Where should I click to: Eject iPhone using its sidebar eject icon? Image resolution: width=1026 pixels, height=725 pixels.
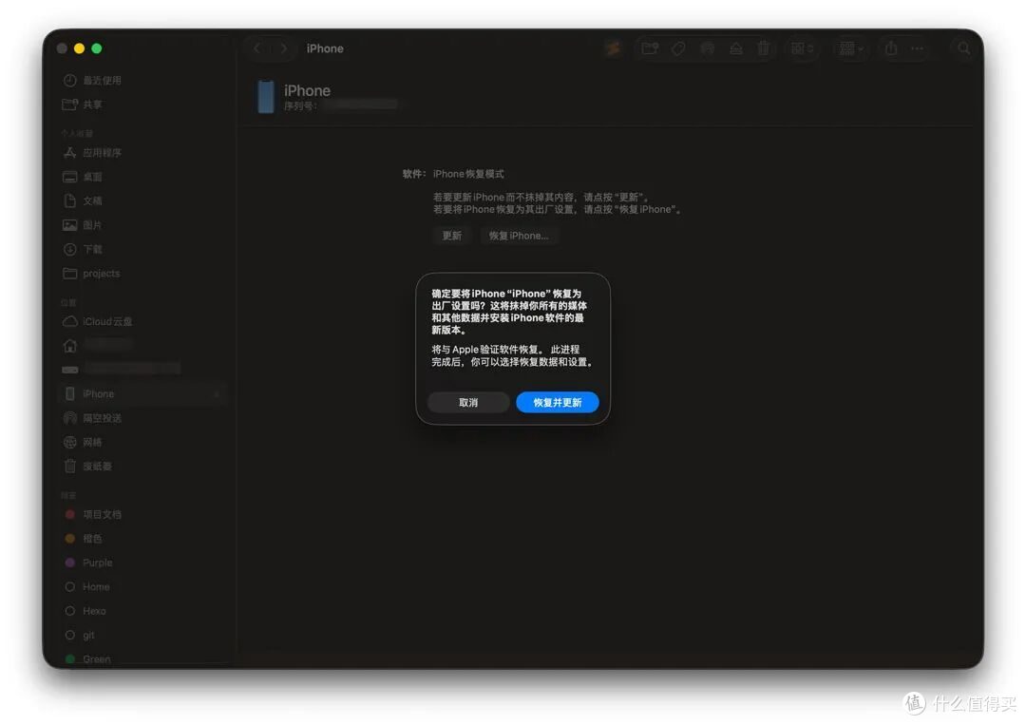(216, 394)
